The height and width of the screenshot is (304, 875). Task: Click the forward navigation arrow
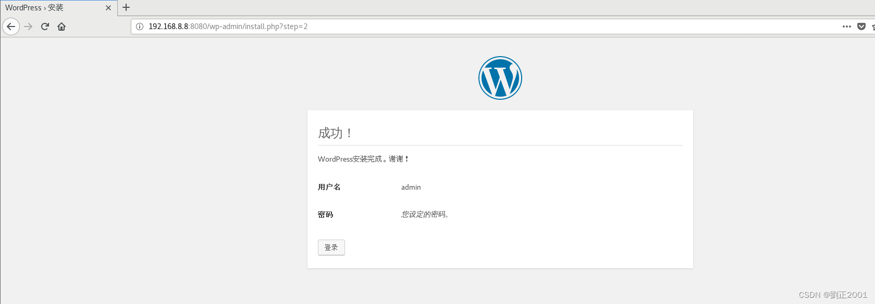point(28,27)
